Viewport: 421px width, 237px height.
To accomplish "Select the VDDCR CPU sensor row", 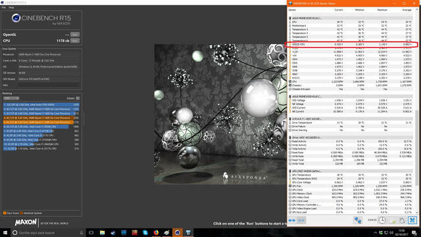I will coord(351,44).
